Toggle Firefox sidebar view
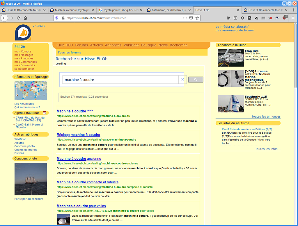 tap(235, 18)
